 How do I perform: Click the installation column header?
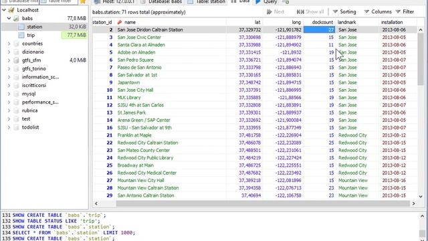pyautogui.click(x=398, y=22)
